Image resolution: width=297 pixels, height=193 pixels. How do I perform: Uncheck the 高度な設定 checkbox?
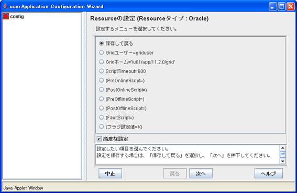pos(99,139)
